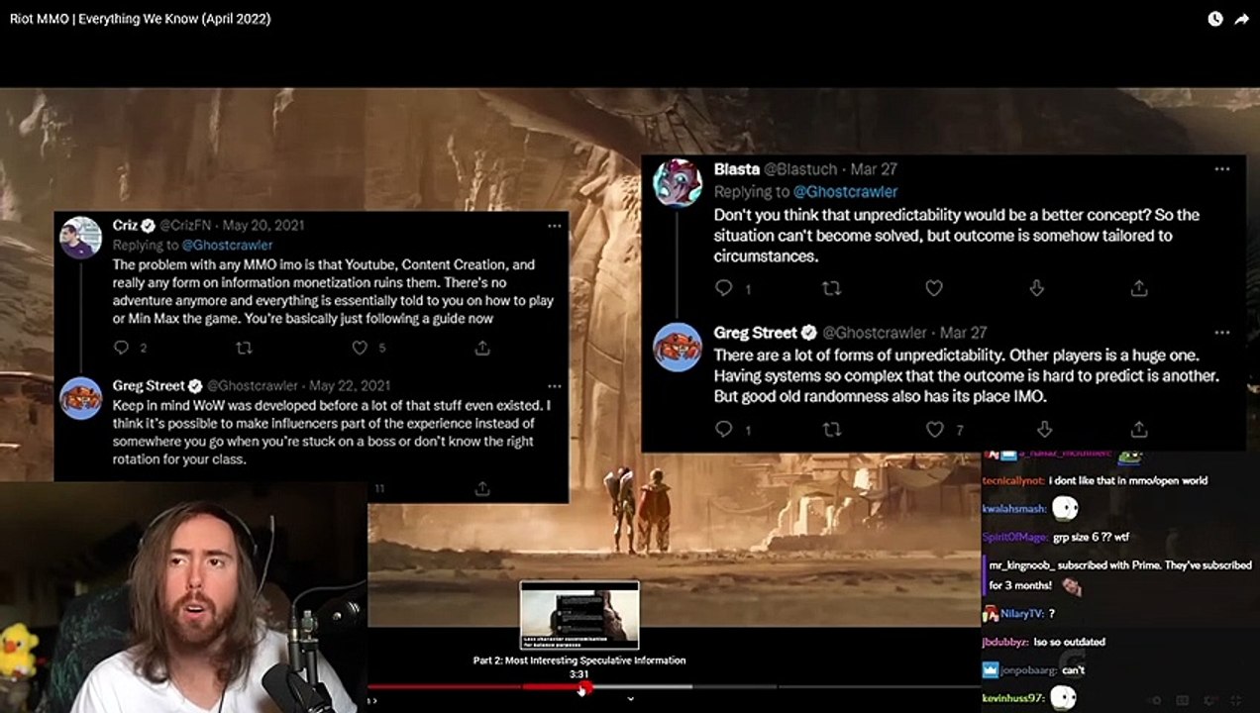Image resolution: width=1260 pixels, height=713 pixels.
Task: Click the Blasta display name
Action: click(736, 169)
